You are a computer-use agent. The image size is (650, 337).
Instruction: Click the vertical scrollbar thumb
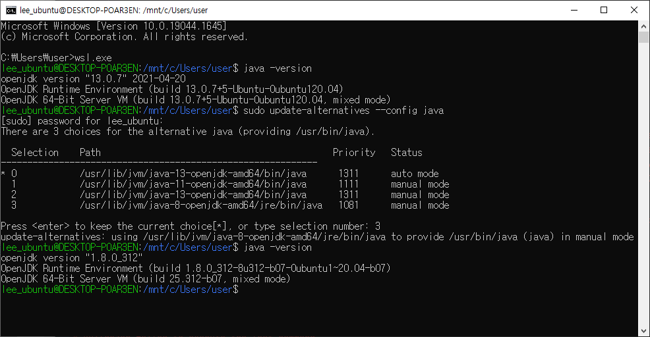tap(643, 38)
